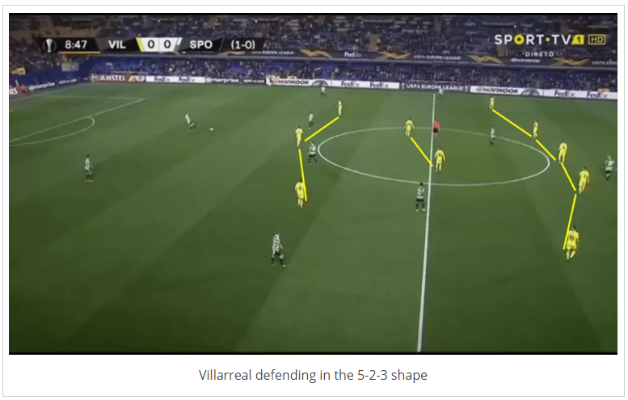
Task: Click the referee in the red shirt
Action: click(x=436, y=128)
